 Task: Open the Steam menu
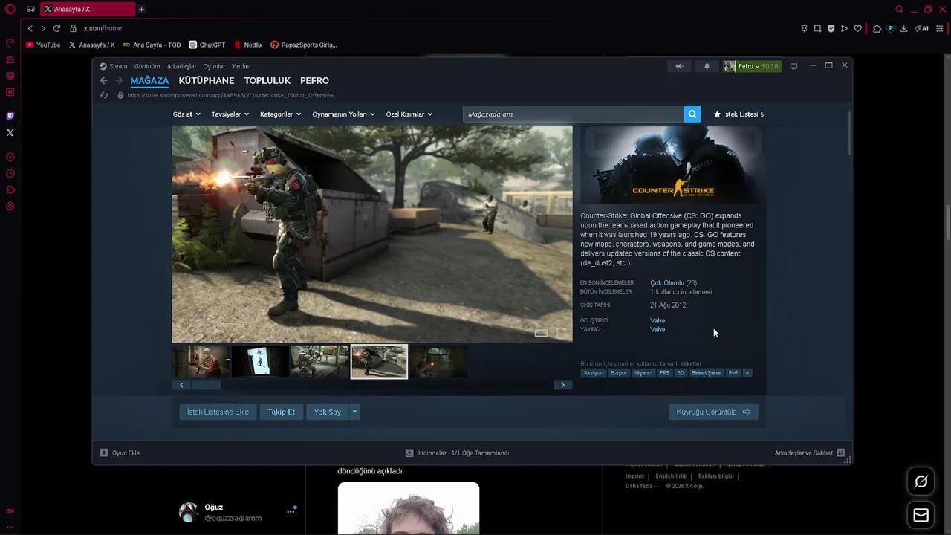pos(114,66)
